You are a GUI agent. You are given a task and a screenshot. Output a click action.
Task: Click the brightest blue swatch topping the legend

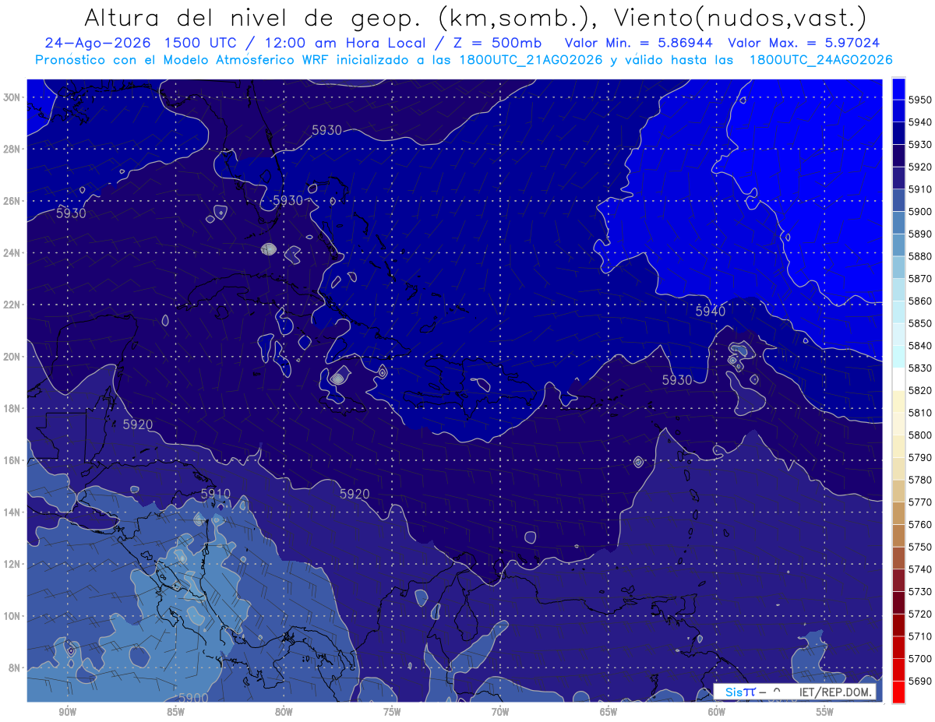point(898,89)
